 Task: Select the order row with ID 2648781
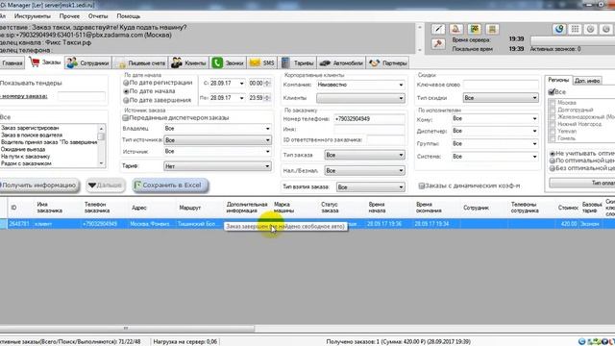tap(307, 224)
